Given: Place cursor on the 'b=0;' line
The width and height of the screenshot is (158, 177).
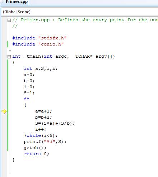Looking at the screenshot, I should point(29,81).
